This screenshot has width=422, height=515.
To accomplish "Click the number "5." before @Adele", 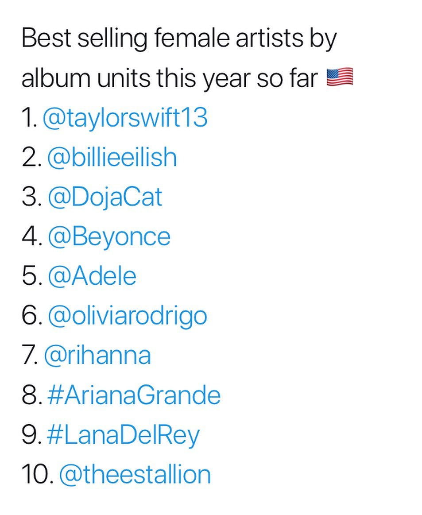I will [31, 276].
